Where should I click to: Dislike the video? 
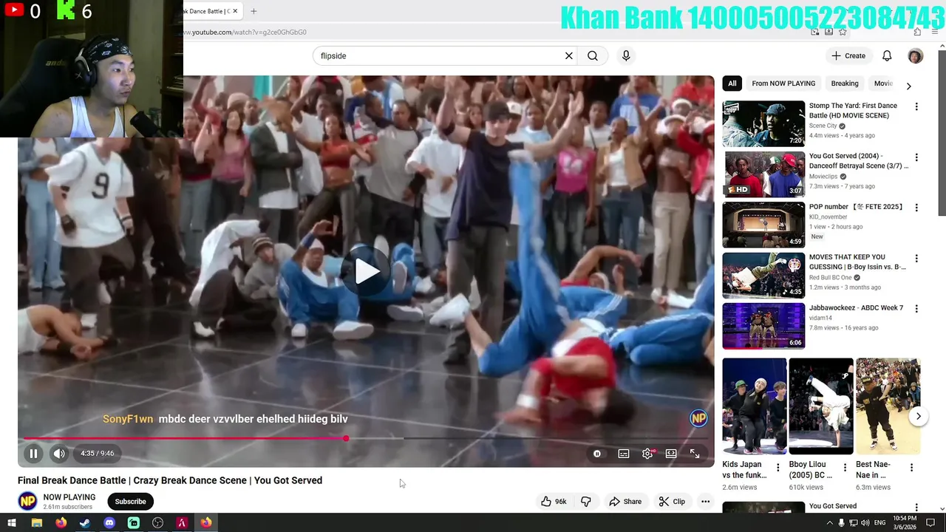[586, 502]
